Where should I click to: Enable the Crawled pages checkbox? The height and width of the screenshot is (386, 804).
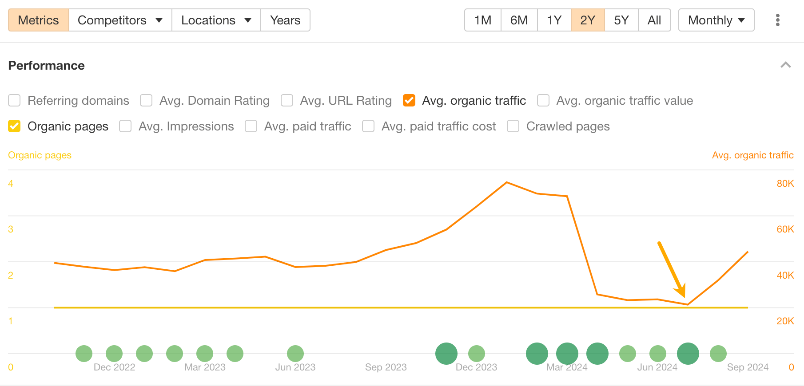[513, 126]
